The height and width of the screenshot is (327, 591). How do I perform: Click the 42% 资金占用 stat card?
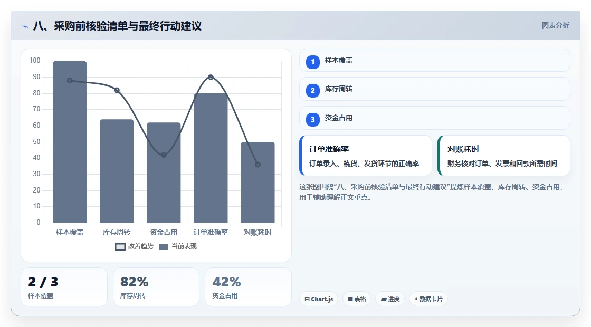[x=249, y=287]
